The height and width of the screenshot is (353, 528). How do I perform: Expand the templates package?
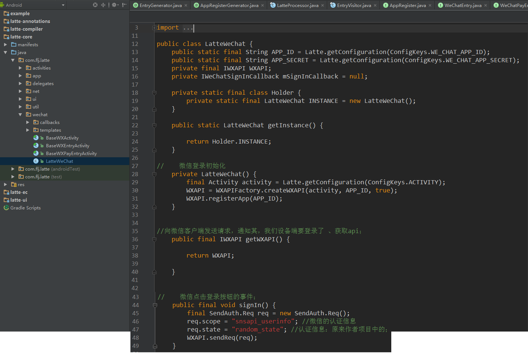pyautogui.click(x=28, y=130)
